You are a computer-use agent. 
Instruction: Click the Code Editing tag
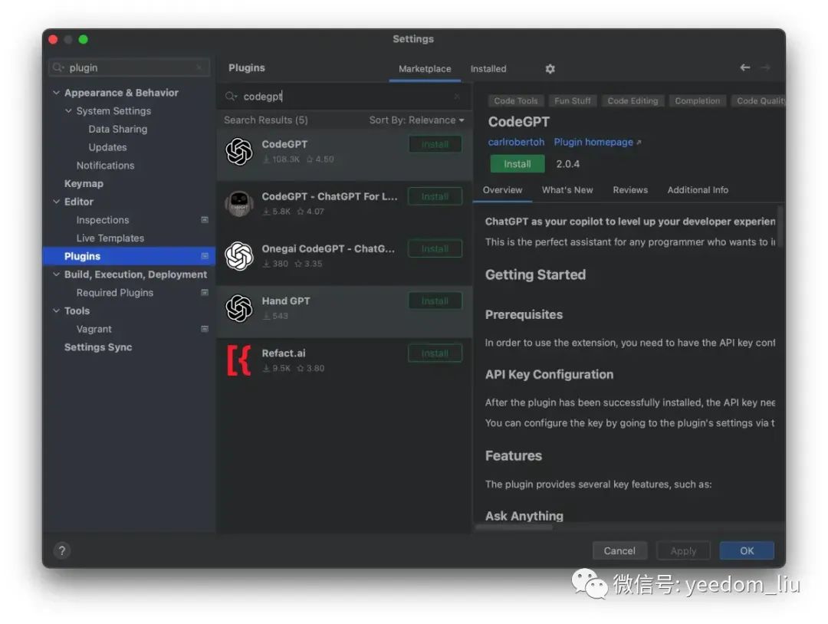tap(632, 101)
